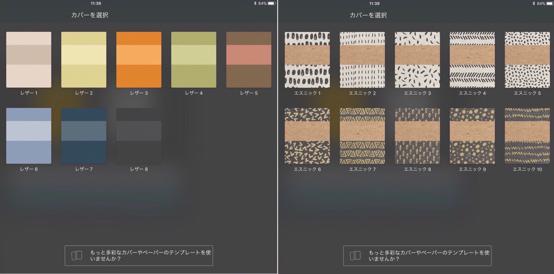Pick the レザー 7 navy cover

click(84, 136)
